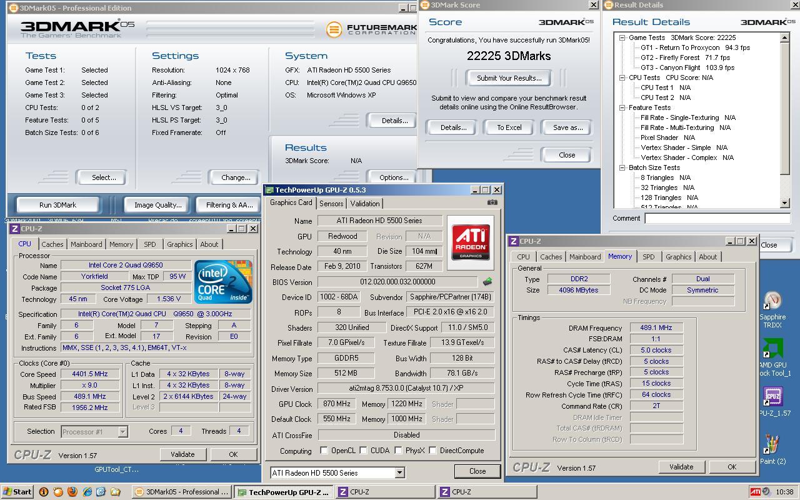Enable the DirectCompute checkbox in GPU-Z
800x500 pixels.
[x=432, y=451]
